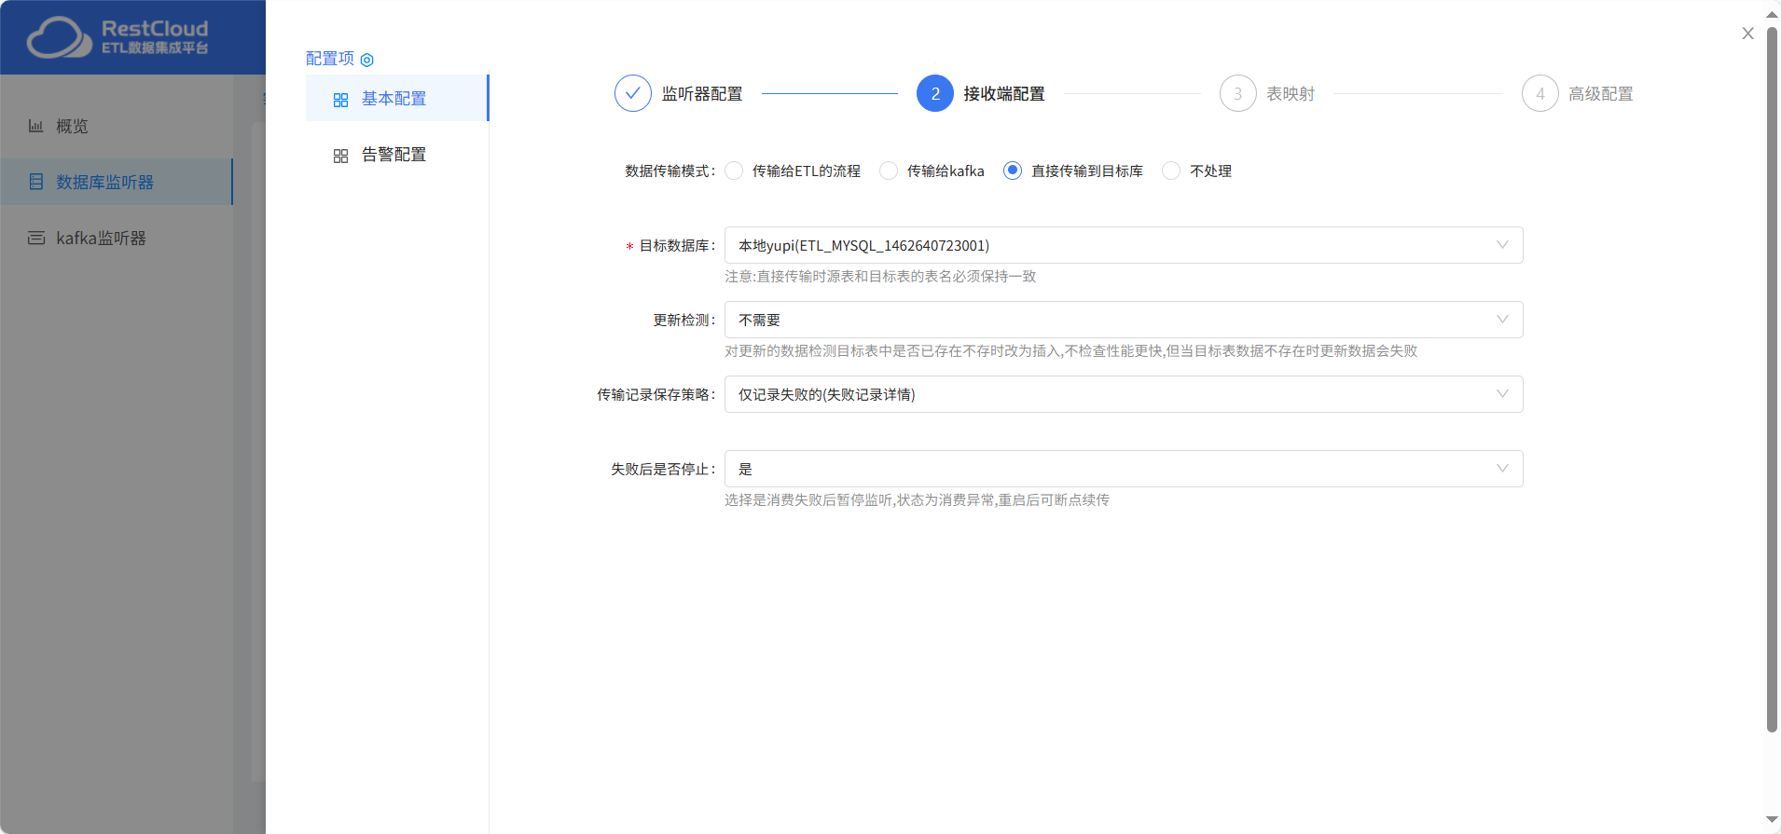This screenshot has width=1781, height=834.
Task: Open 告警配置 tab in config menu
Action: (x=397, y=154)
